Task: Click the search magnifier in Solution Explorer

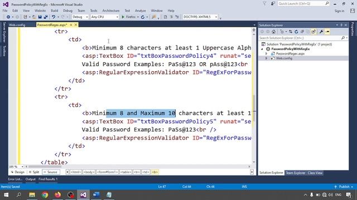Action: [x=343, y=38]
